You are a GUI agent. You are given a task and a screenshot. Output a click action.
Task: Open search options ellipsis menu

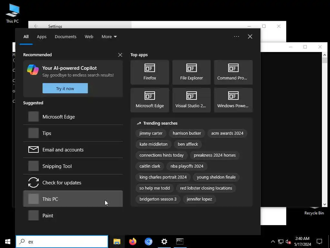(x=236, y=37)
